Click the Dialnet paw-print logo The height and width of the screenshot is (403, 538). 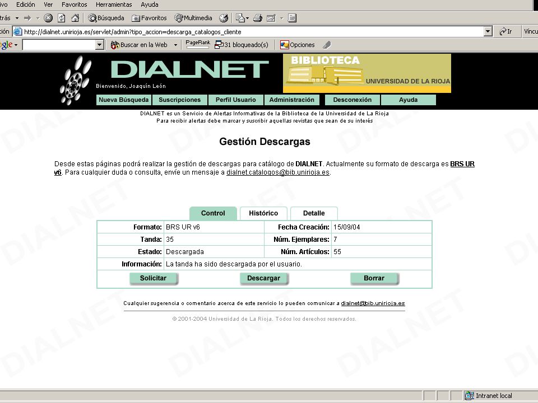[76, 81]
